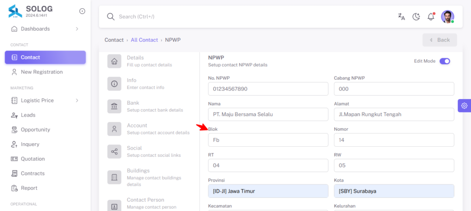
Task: Open the user avatar profile menu
Action: [x=448, y=17]
